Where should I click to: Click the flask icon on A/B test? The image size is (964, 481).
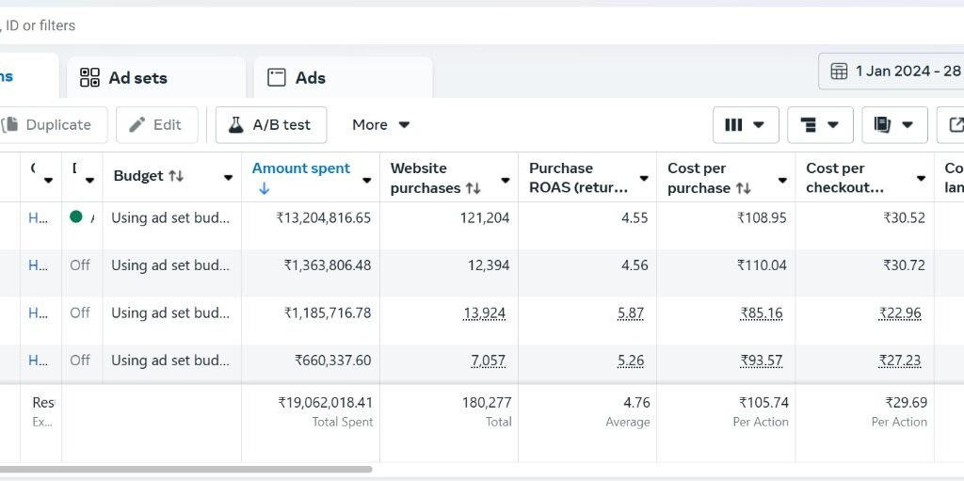pyautogui.click(x=236, y=125)
